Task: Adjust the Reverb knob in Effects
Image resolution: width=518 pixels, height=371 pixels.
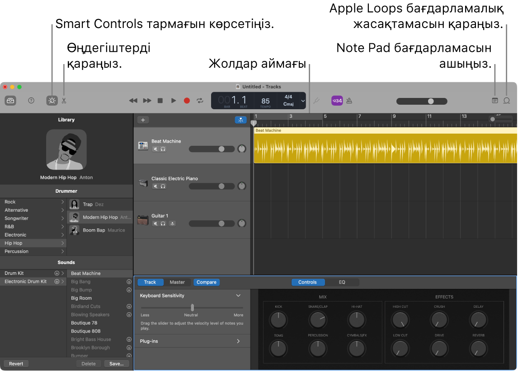Action: (x=478, y=348)
